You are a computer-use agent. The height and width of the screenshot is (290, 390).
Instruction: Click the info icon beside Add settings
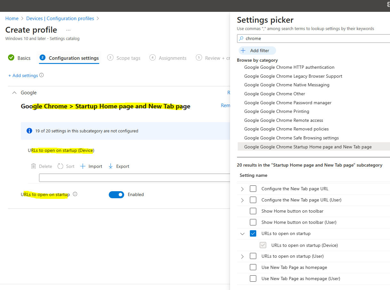pyautogui.click(x=41, y=75)
